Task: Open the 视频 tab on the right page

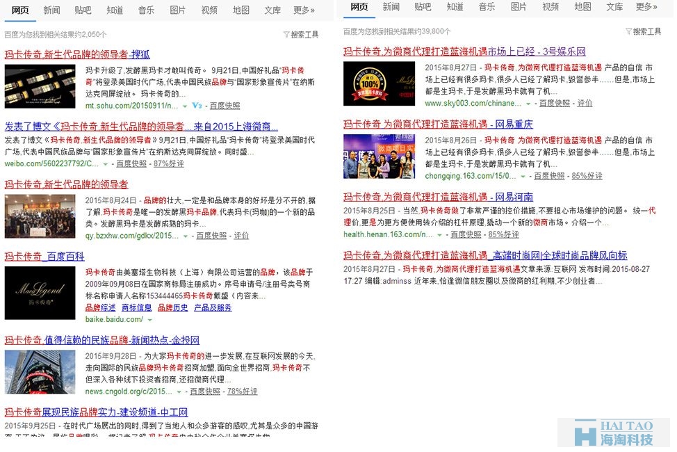Action: (550, 7)
